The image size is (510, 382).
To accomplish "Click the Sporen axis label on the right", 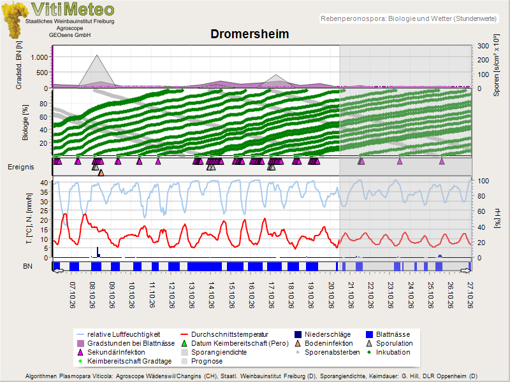I will pos(496,65).
